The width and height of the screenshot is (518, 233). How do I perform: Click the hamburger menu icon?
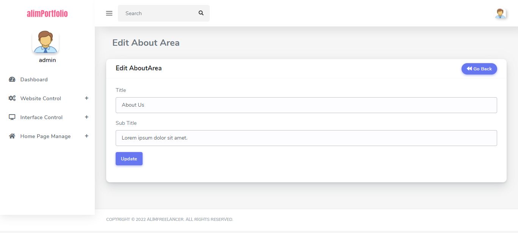pyautogui.click(x=109, y=13)
